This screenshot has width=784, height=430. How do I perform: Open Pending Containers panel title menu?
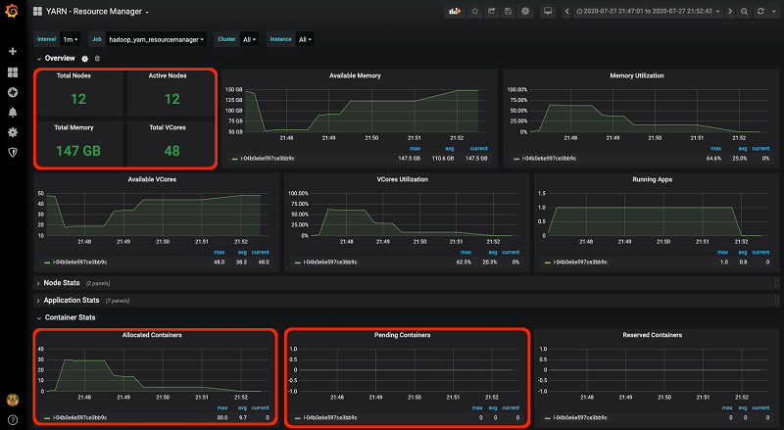[x=403, y=335]
